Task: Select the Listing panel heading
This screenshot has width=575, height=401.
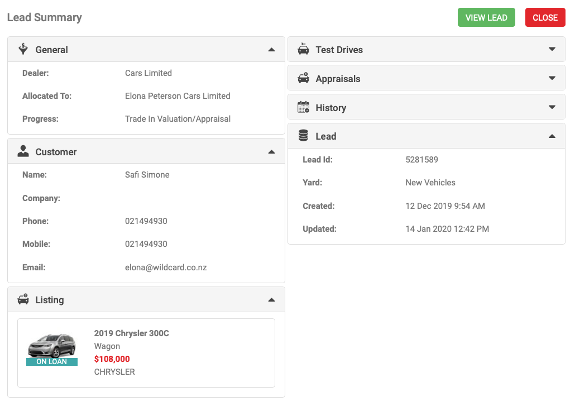Action: [50, 300]
